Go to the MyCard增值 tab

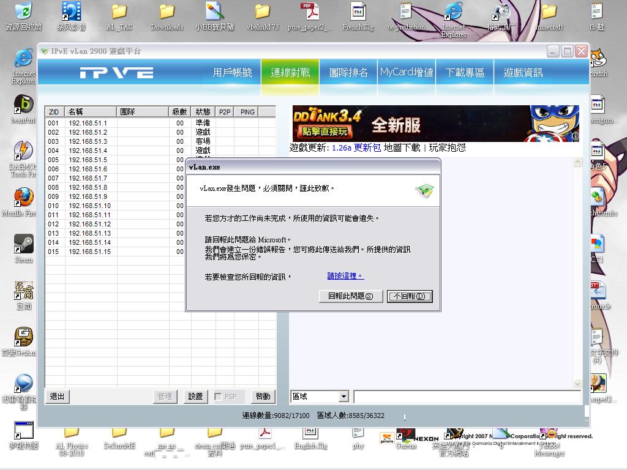click(x=406, y=73)
